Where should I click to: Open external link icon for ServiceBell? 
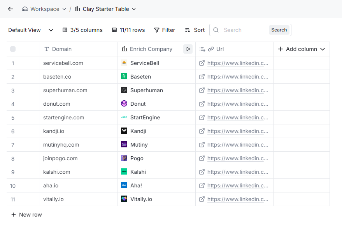(202, 63)
